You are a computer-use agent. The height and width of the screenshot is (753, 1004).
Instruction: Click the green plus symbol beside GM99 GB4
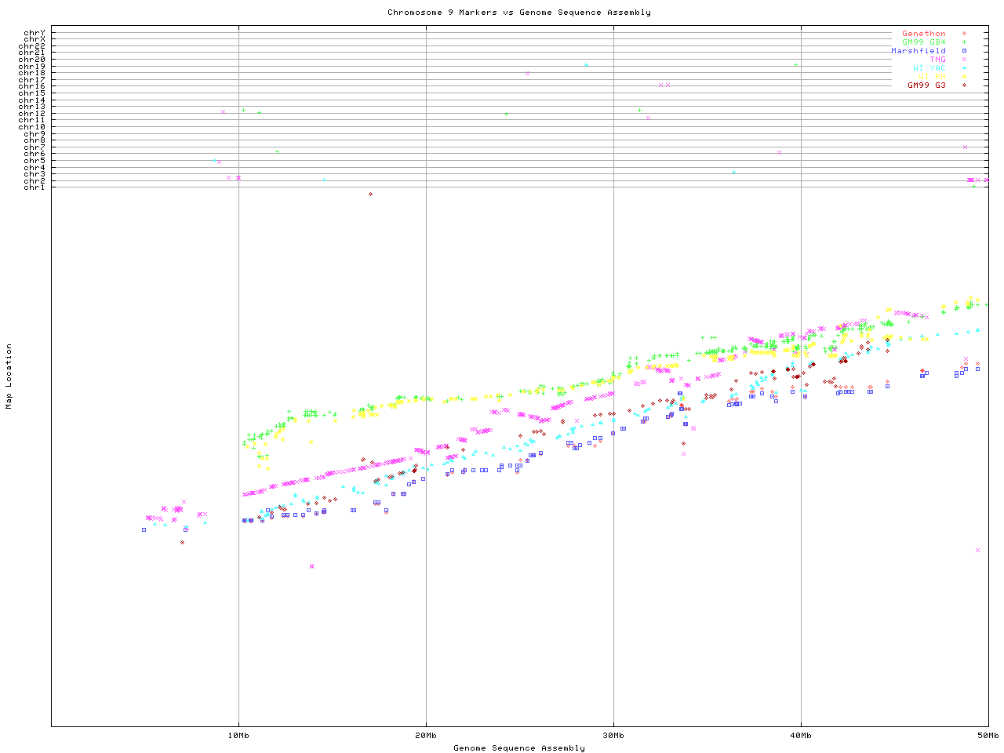(964, 42)
